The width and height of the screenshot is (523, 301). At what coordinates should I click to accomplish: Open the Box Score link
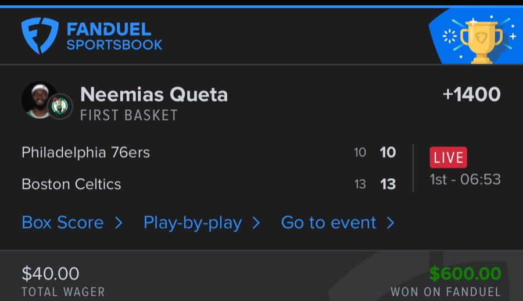[63, 223]
